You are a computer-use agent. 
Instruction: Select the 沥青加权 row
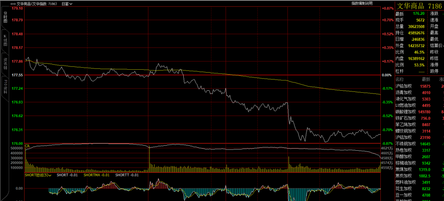(x=420, y=92)
